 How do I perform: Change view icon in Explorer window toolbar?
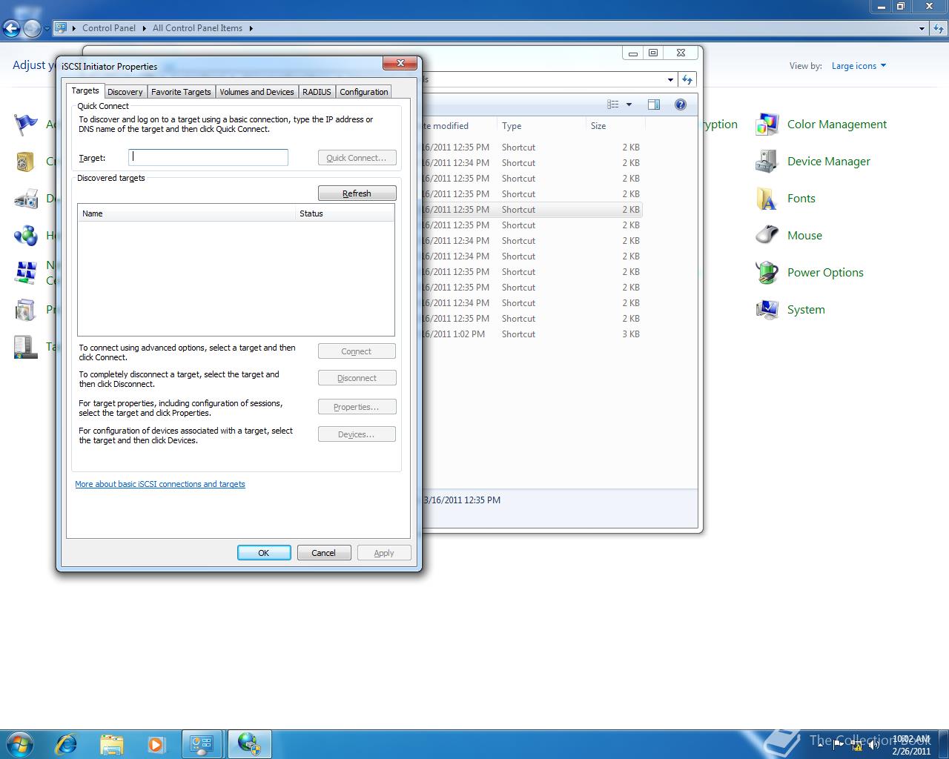point(613,105)
